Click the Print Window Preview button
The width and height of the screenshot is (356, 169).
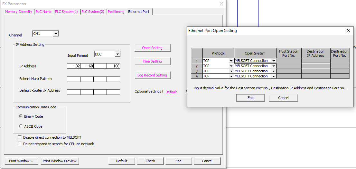(60, 161)
